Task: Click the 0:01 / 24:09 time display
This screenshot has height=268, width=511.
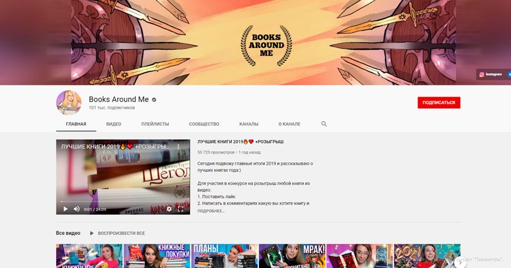Action: [x=95, y=210]
